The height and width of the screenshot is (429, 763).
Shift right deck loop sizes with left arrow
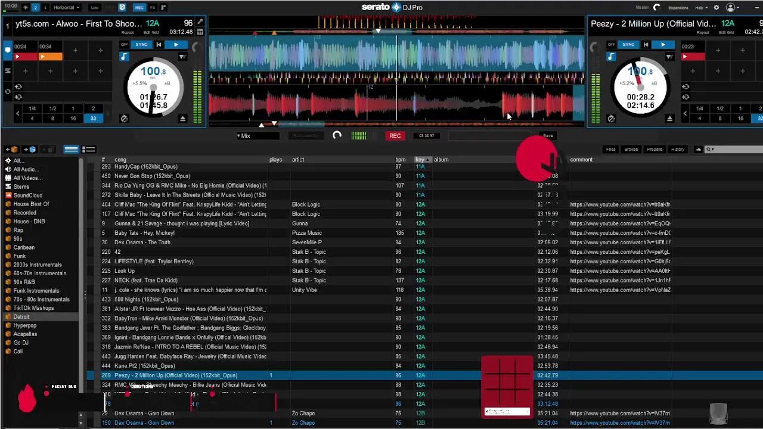coord(685,113)
